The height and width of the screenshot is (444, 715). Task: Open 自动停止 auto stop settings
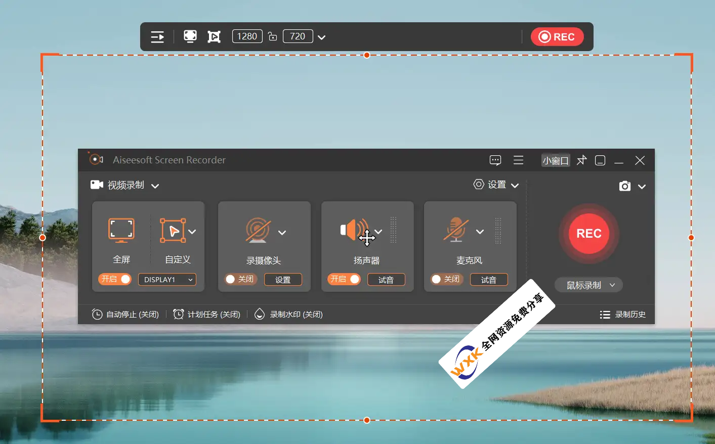pos(125,315)
